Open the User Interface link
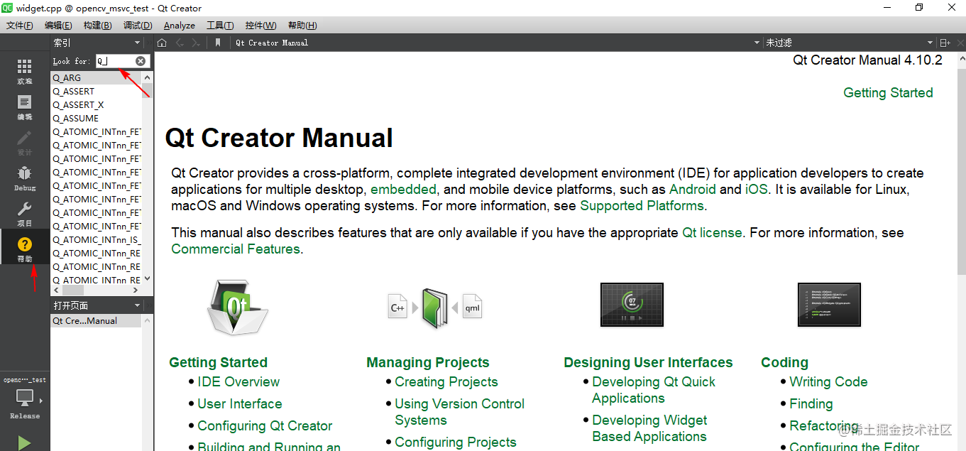966x451 pixels. click(240, 403)
